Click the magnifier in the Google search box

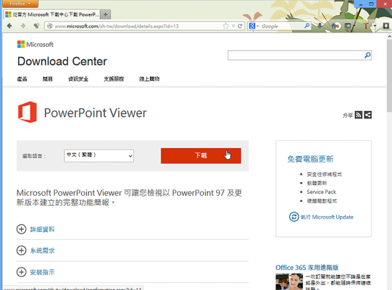point(307,26)
